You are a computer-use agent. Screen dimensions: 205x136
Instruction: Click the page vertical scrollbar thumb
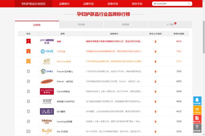coord(204,37)
